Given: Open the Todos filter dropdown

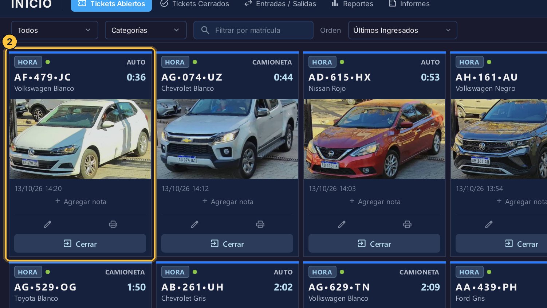Looking at the screenshot, I should pos(55,30).
